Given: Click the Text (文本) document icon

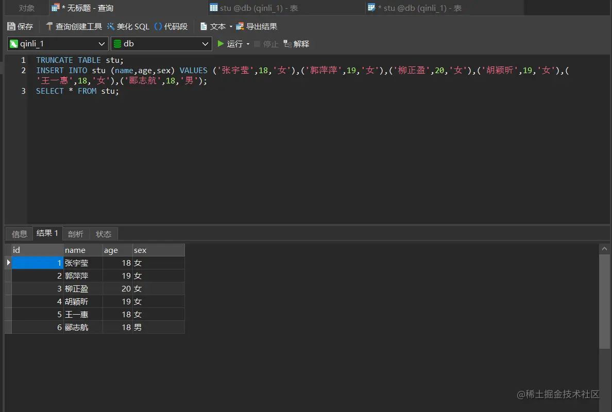Looking at the screenshot, I should pyautogui.click(x=203, y=27).
